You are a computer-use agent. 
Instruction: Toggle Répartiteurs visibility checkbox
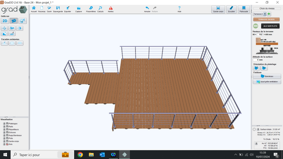(x=7, y=130)
